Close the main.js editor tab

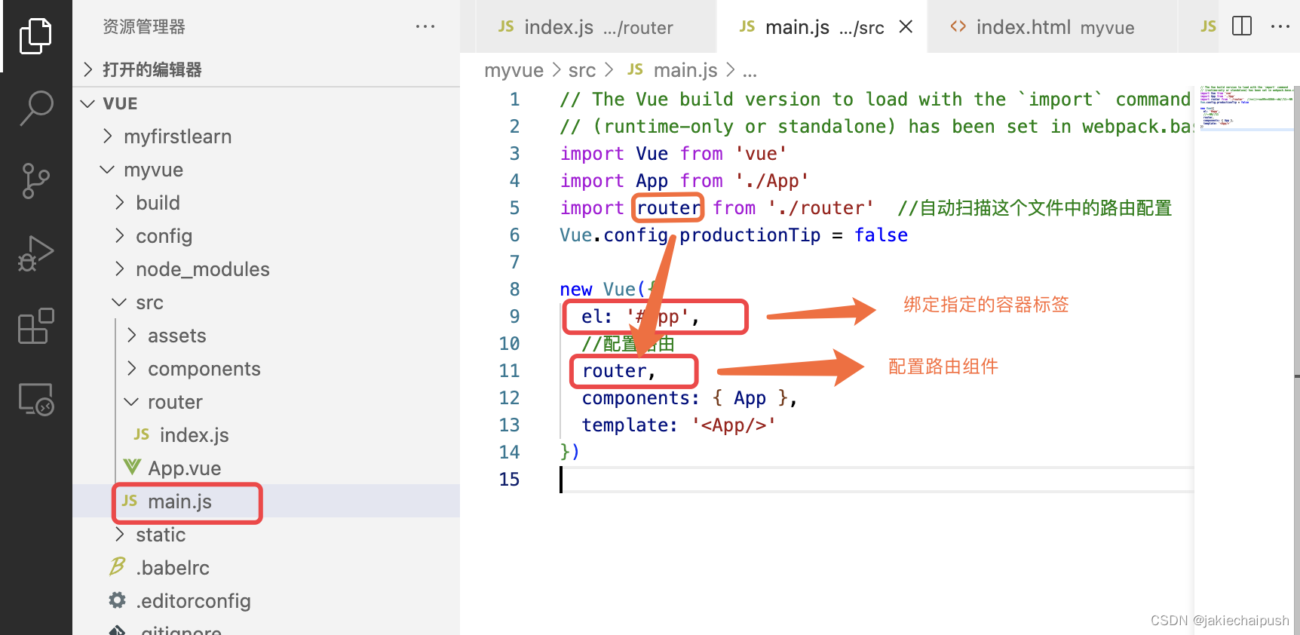[906, 27]
